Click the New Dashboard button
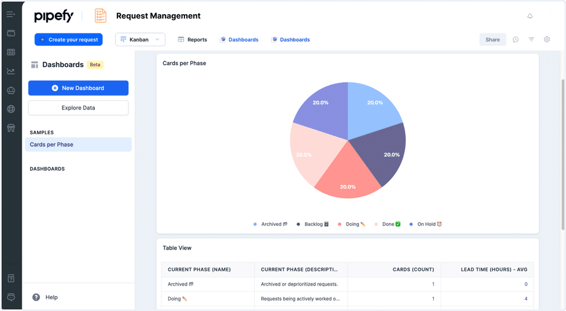This screenshot has width=566, height=311. coord(78,88)
